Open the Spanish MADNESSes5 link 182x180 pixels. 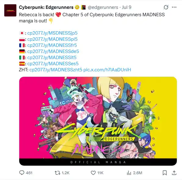coord(53,64)
